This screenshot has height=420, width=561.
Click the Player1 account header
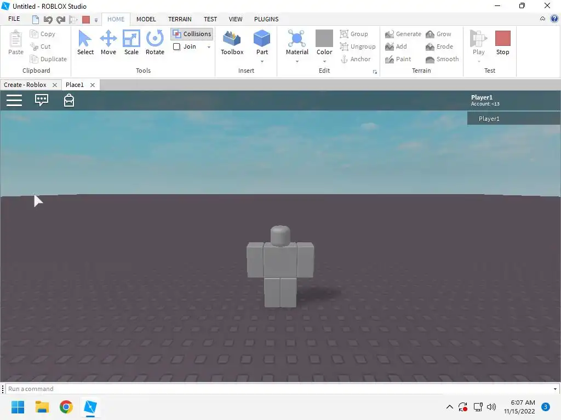click(485, 100)
